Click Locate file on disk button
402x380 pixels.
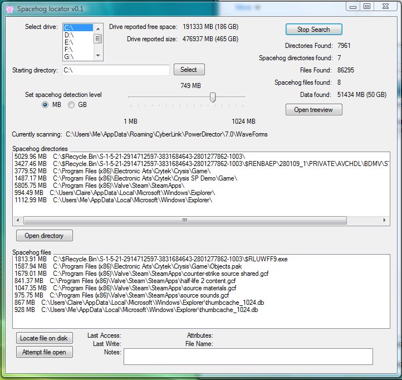[44, 338]
